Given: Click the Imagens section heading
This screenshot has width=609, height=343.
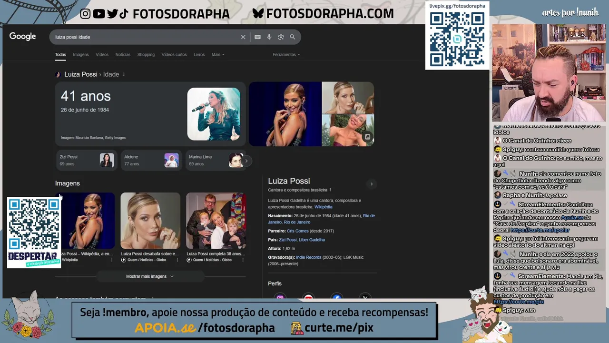Looking at the screenshot, I should 67,183.
